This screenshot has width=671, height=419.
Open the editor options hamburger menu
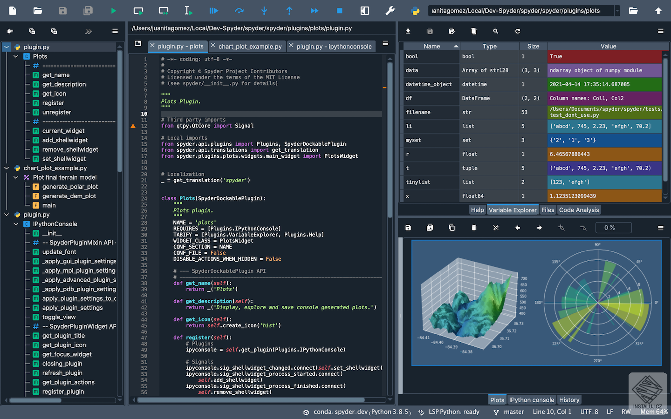coord(385,43)
